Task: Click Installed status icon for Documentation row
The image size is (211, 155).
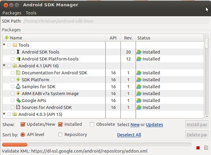Action: click(139, 72)
